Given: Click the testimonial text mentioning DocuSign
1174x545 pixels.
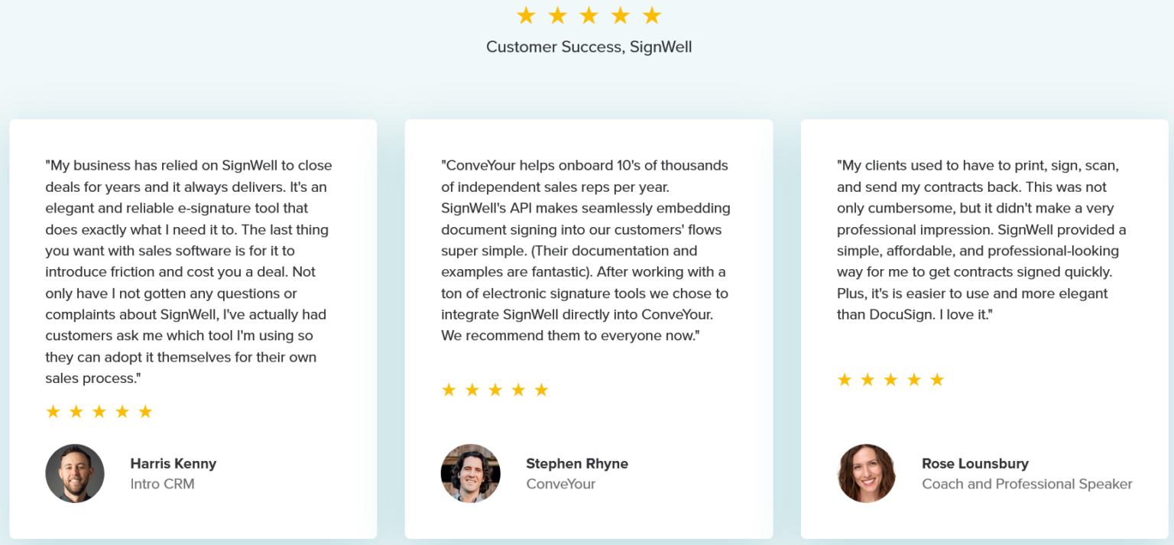Looking at the screenshot, I should tap(981, 240).
